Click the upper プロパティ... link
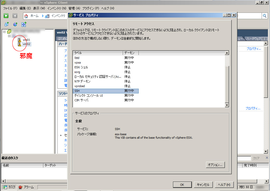Image resolution: width=270 pixels, height=191 pixels. coord(254,49)
